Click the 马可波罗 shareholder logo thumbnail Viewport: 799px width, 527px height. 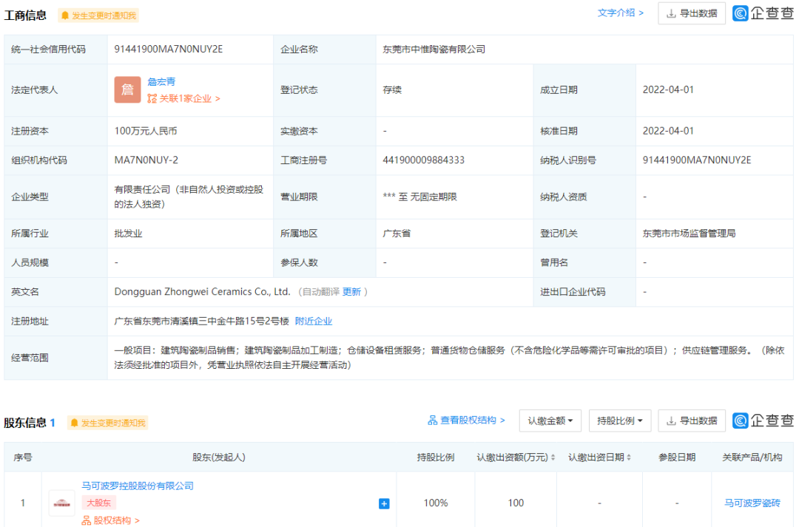pyautogui.click(x=61, y=503)
